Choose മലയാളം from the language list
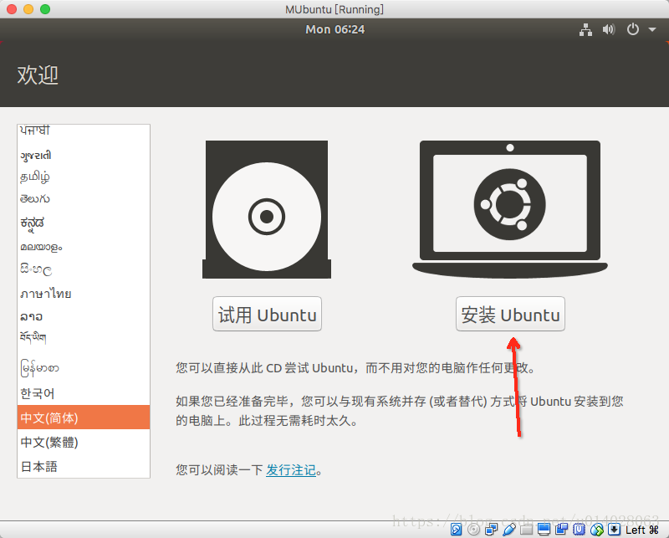The width and height of the screenshot is (669, 538). [x=84, y=247]
